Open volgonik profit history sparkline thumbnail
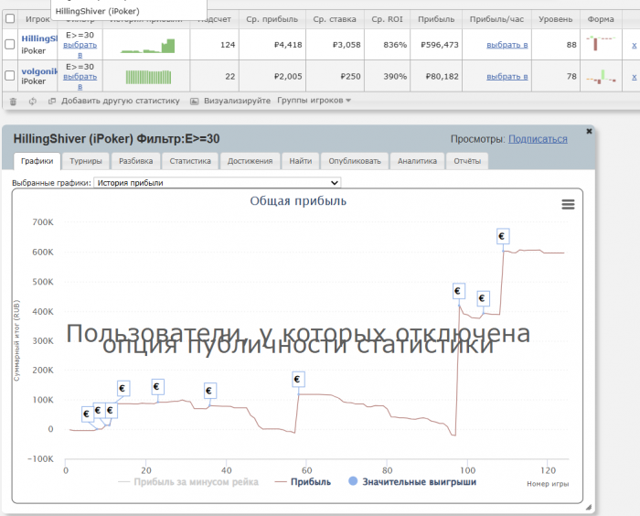This screenshot has width=640, height=516. tap(148, 77)
